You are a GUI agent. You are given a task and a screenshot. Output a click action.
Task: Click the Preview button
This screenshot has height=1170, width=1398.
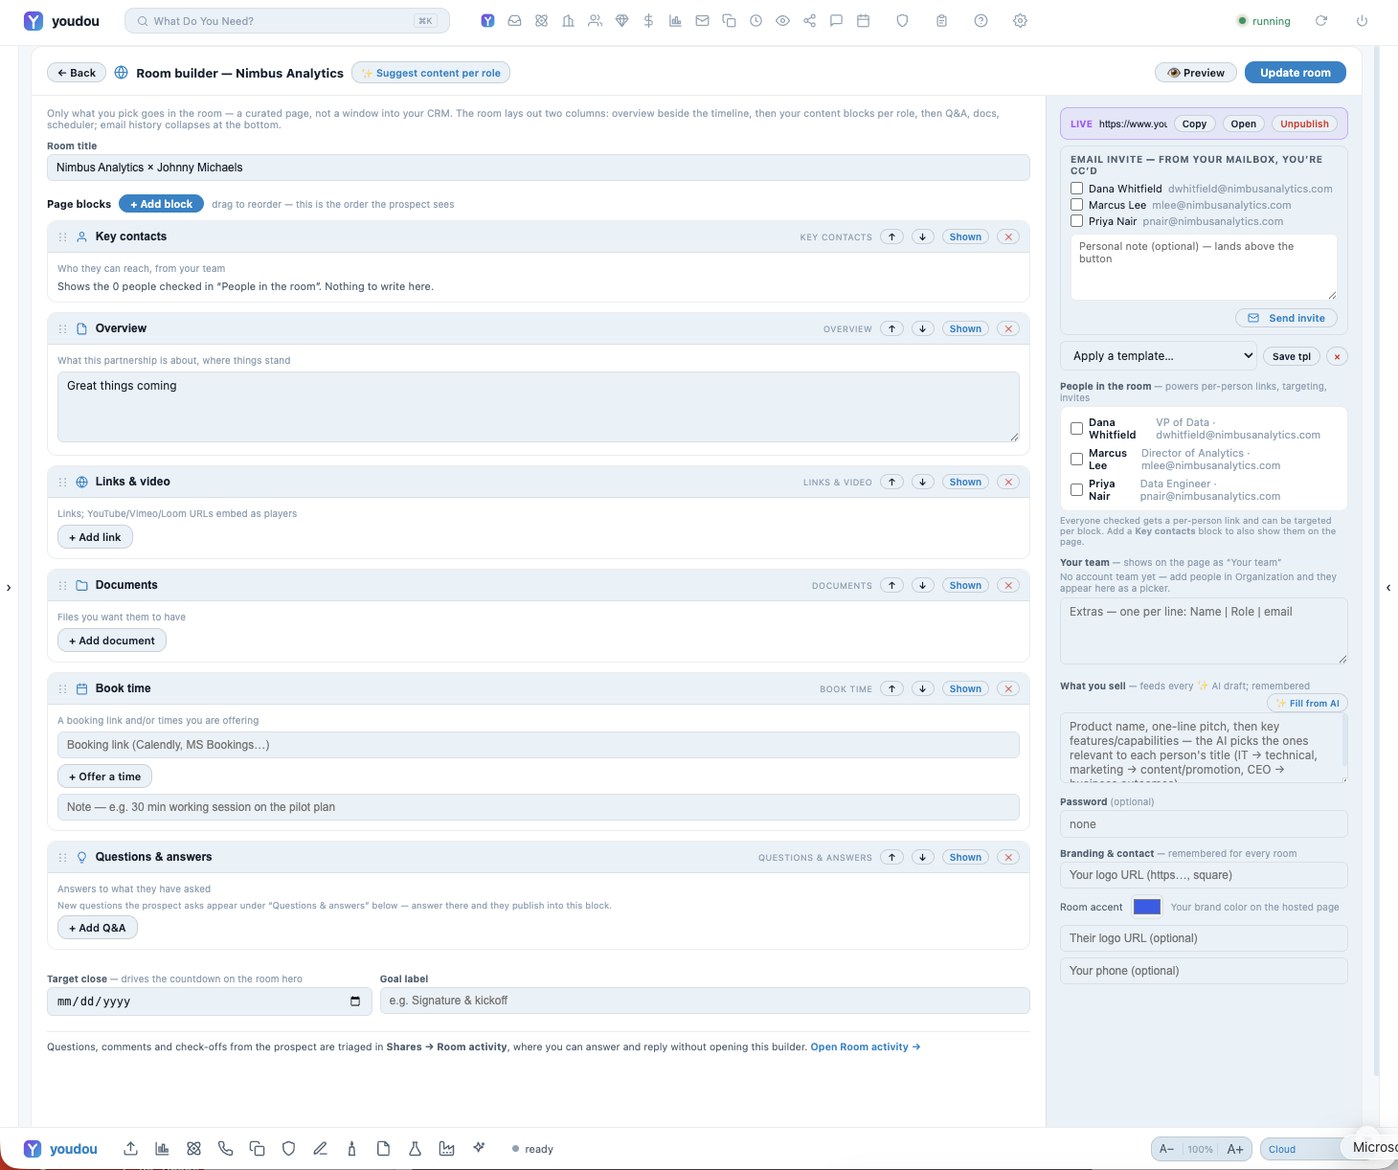pyautogui.click(x=1196, y=73)
